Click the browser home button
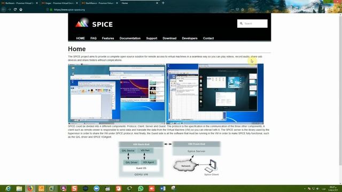This screenshot has width=342, height=192. pyautogui.click(x=21, y=10)
